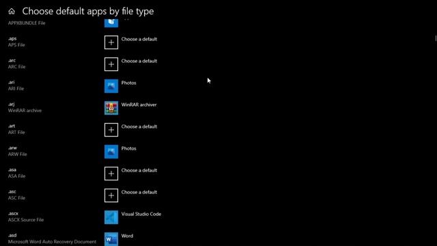Select the 'WinRAR archive' description text
The width and height of the screenshot is (437, 246).
tap(25, 111)
